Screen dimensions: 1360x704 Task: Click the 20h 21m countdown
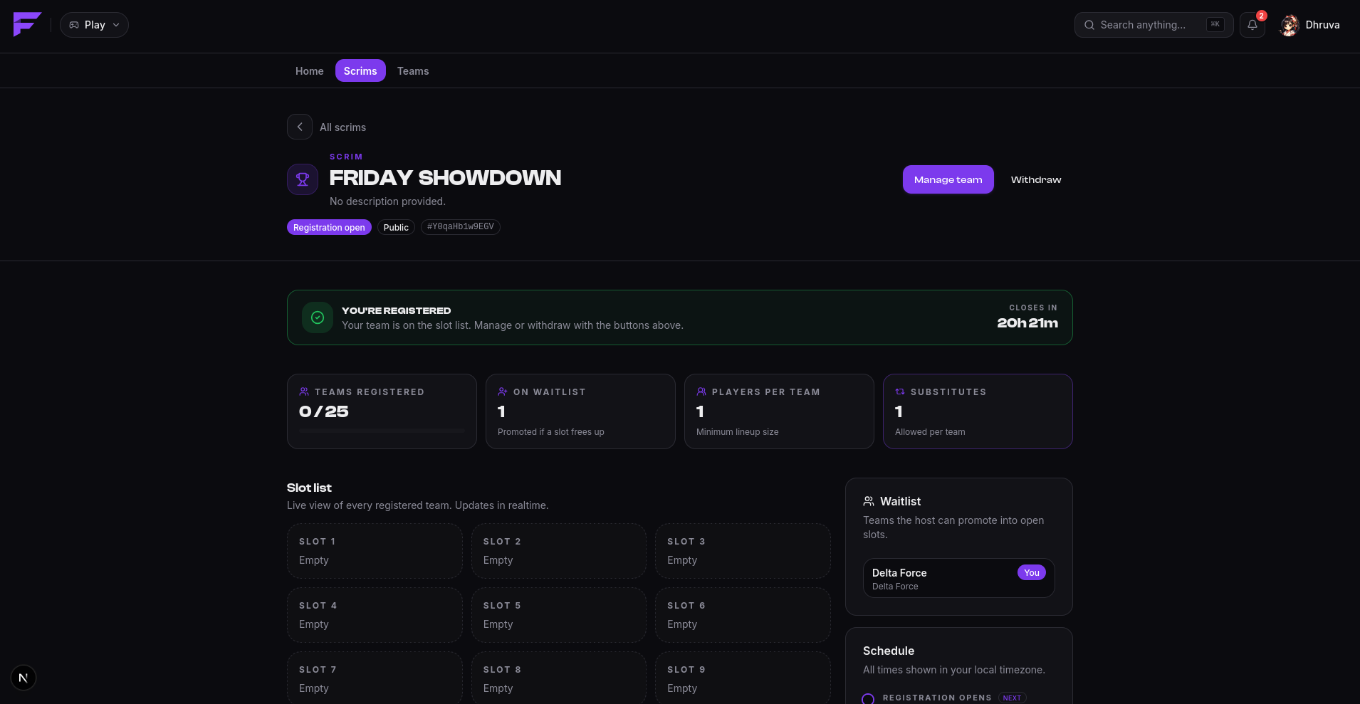tap(1027, 323)
